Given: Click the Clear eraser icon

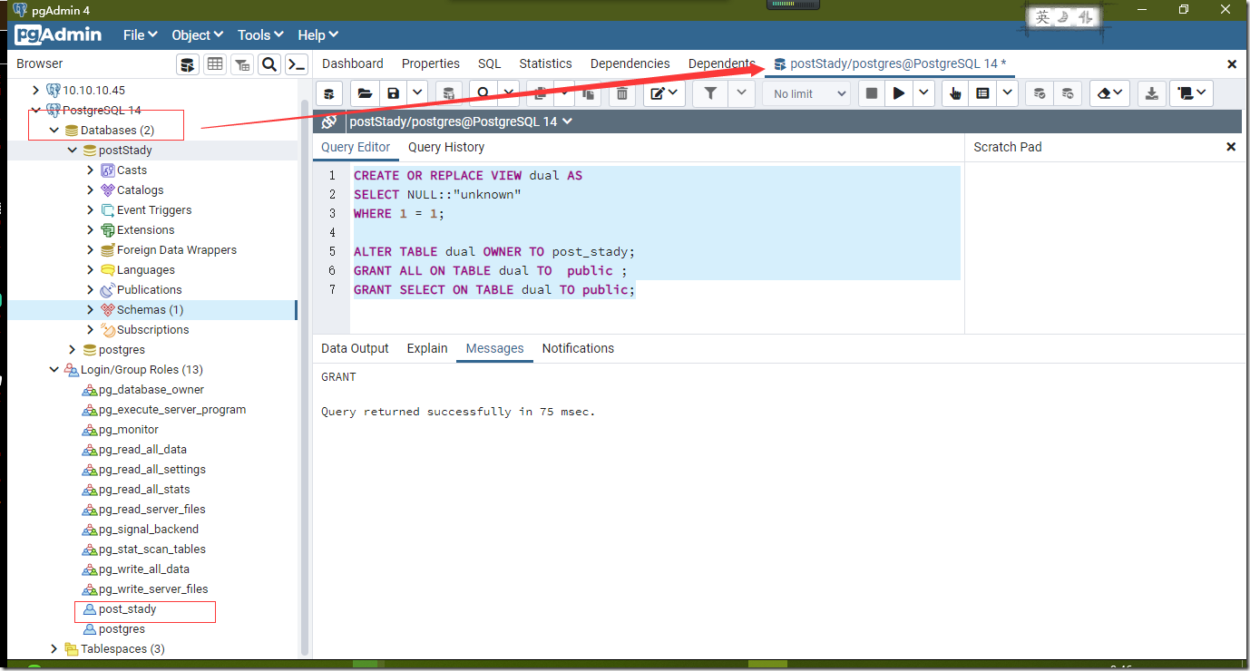Looking at the screenshot, I should (1108, 93).
